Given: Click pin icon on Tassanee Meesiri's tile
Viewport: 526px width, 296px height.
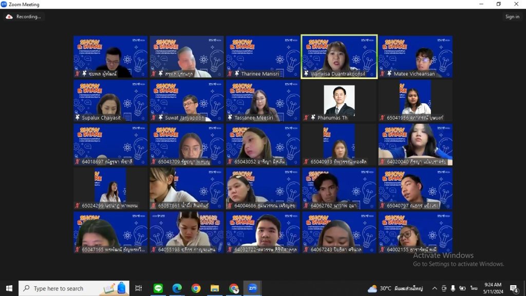Looking at the screenshot, I should coord(230,118).
